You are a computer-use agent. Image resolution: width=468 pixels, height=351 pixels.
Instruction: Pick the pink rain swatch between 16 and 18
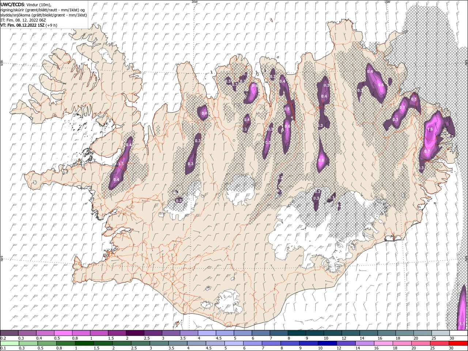pyautogui.click(x=383, y=343)
